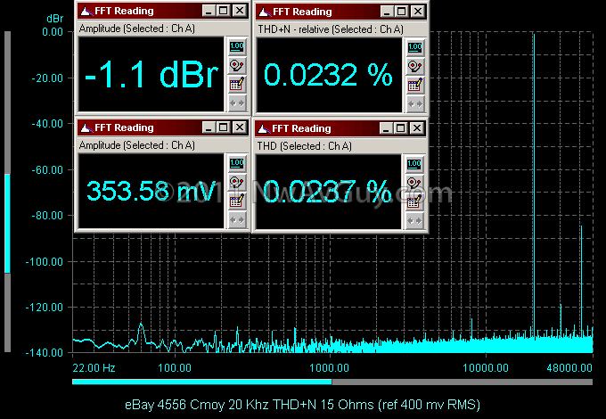The width and height of the screenshot is (606, 419).
Task: Click the arrows icon beside 353.58 mV reading
Action: pos(237,220)
